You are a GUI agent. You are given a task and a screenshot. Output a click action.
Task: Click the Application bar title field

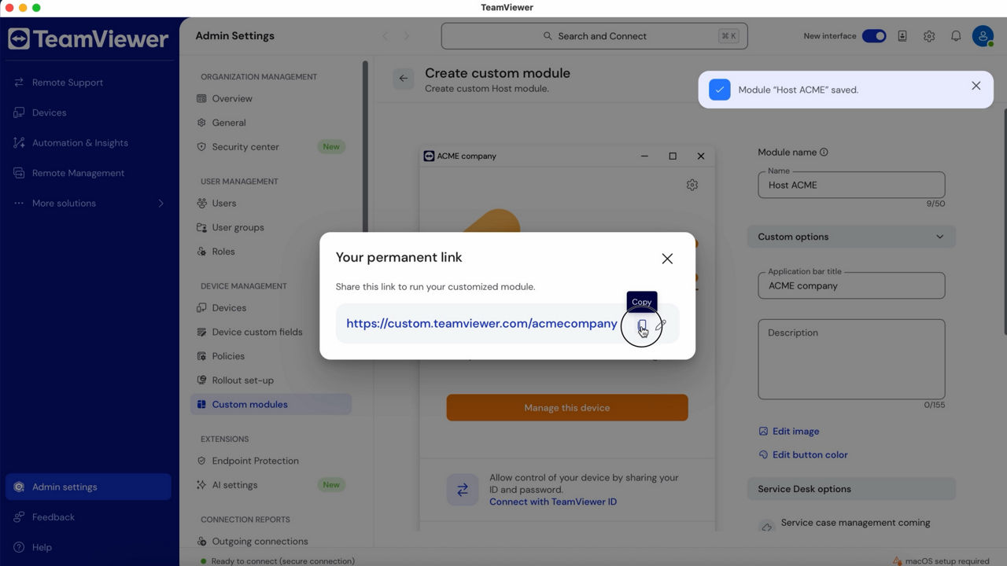click(x=851, y=285)
